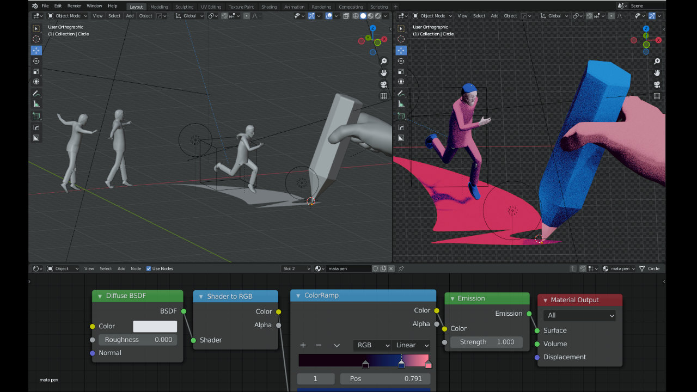Open the Object Mode dropdown in left viewport
The width and height of the screenshot is (697, 392).
pyautogui.click(x=65, y=16)
